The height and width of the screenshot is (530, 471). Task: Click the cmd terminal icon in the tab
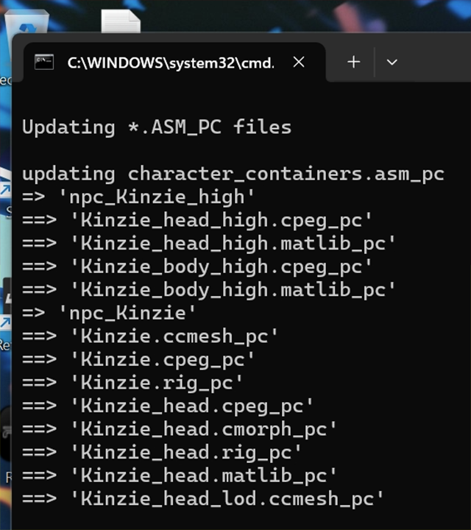(44, 62)
